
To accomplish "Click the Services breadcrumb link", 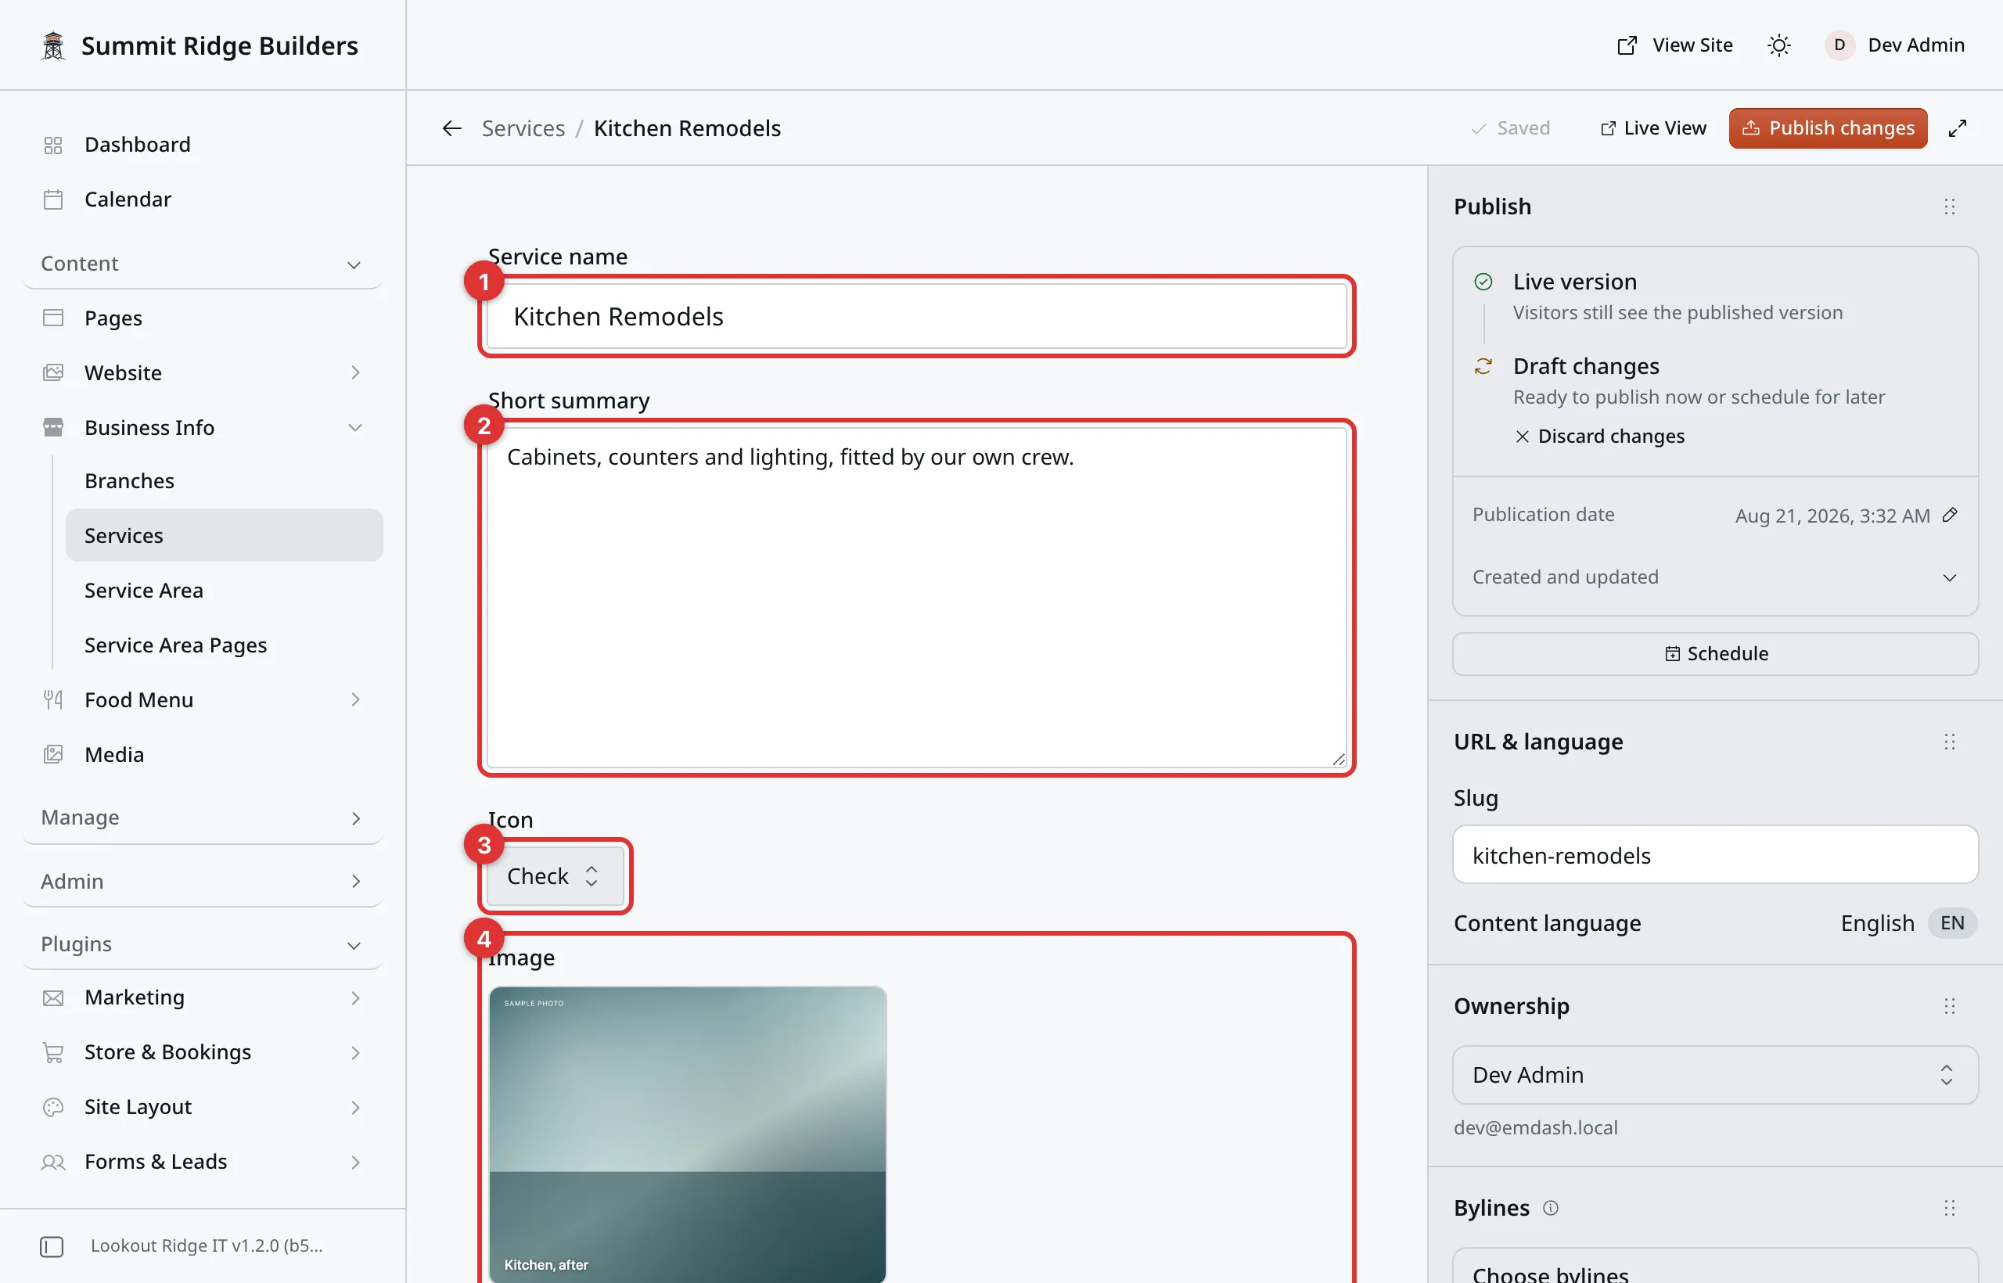I will (523, 128).
